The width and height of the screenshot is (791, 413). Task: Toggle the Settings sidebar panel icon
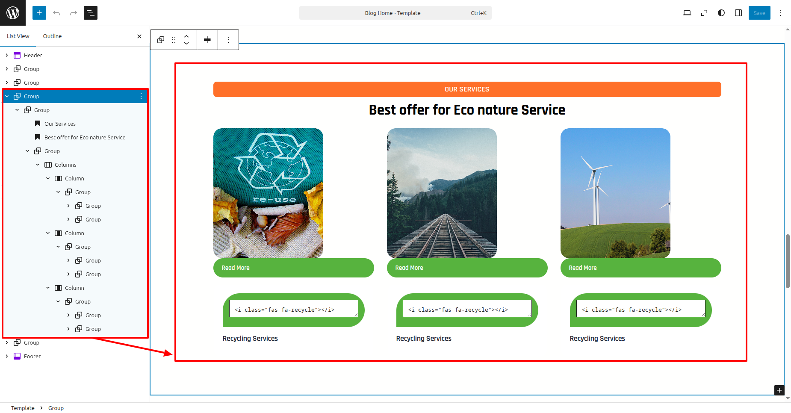[x=738, y=13]
